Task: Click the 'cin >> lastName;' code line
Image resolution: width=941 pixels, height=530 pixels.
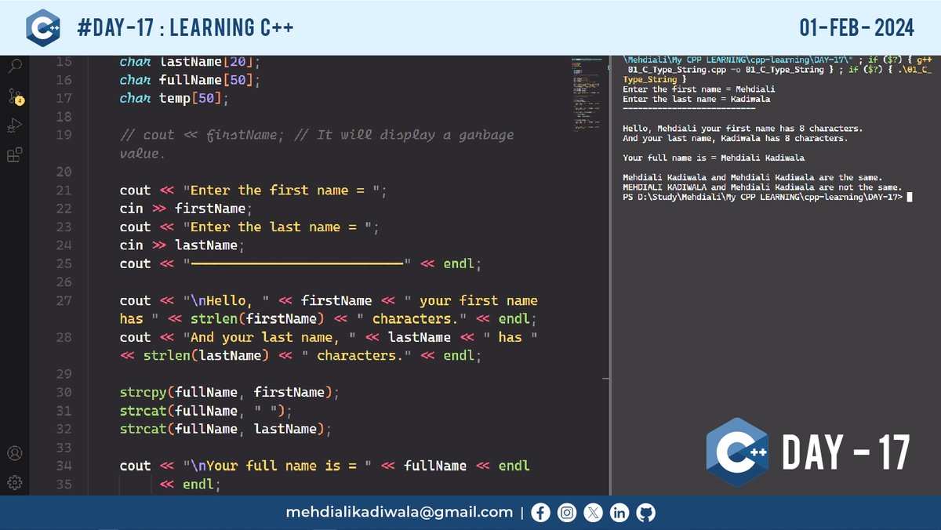Action: point(182,245)
